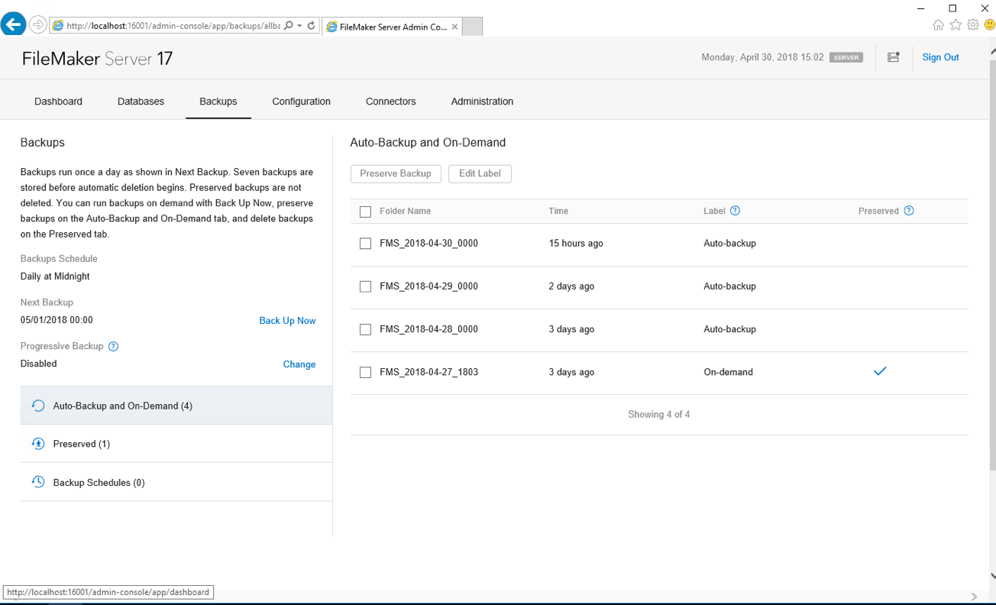Image resolution: width=996 pixels, height=605 pixels.
Task: Click the Back Up Now link
Action: 287,321
